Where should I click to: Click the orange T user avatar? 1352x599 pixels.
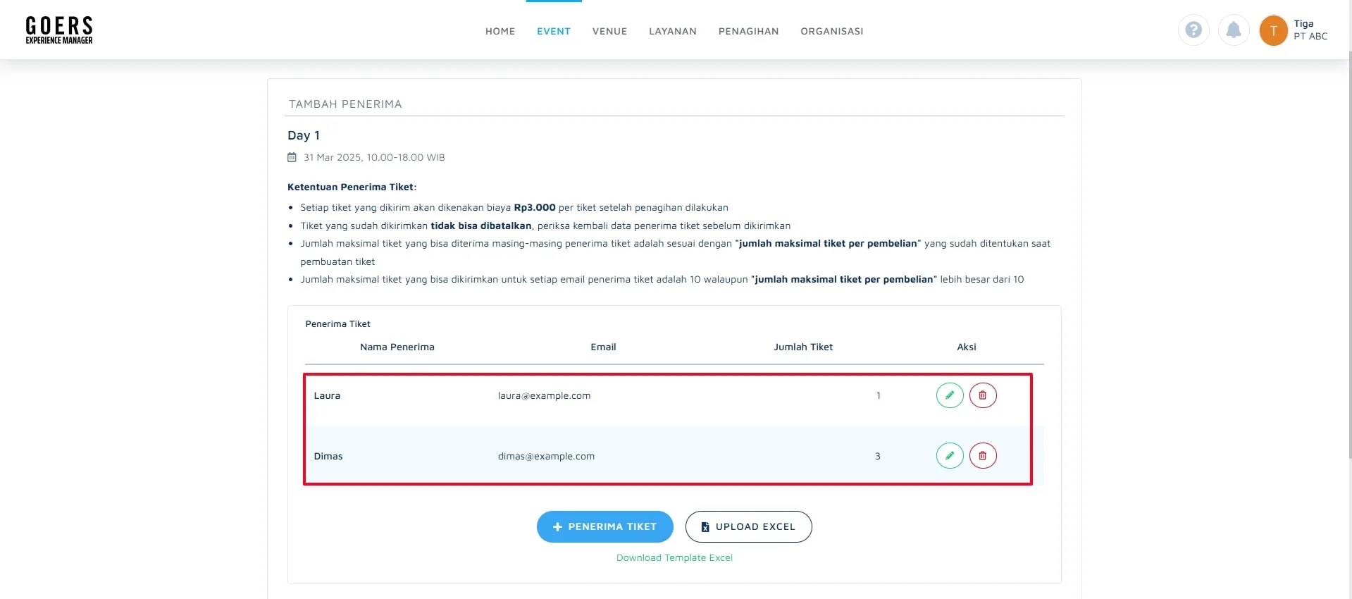point(1273,30)
